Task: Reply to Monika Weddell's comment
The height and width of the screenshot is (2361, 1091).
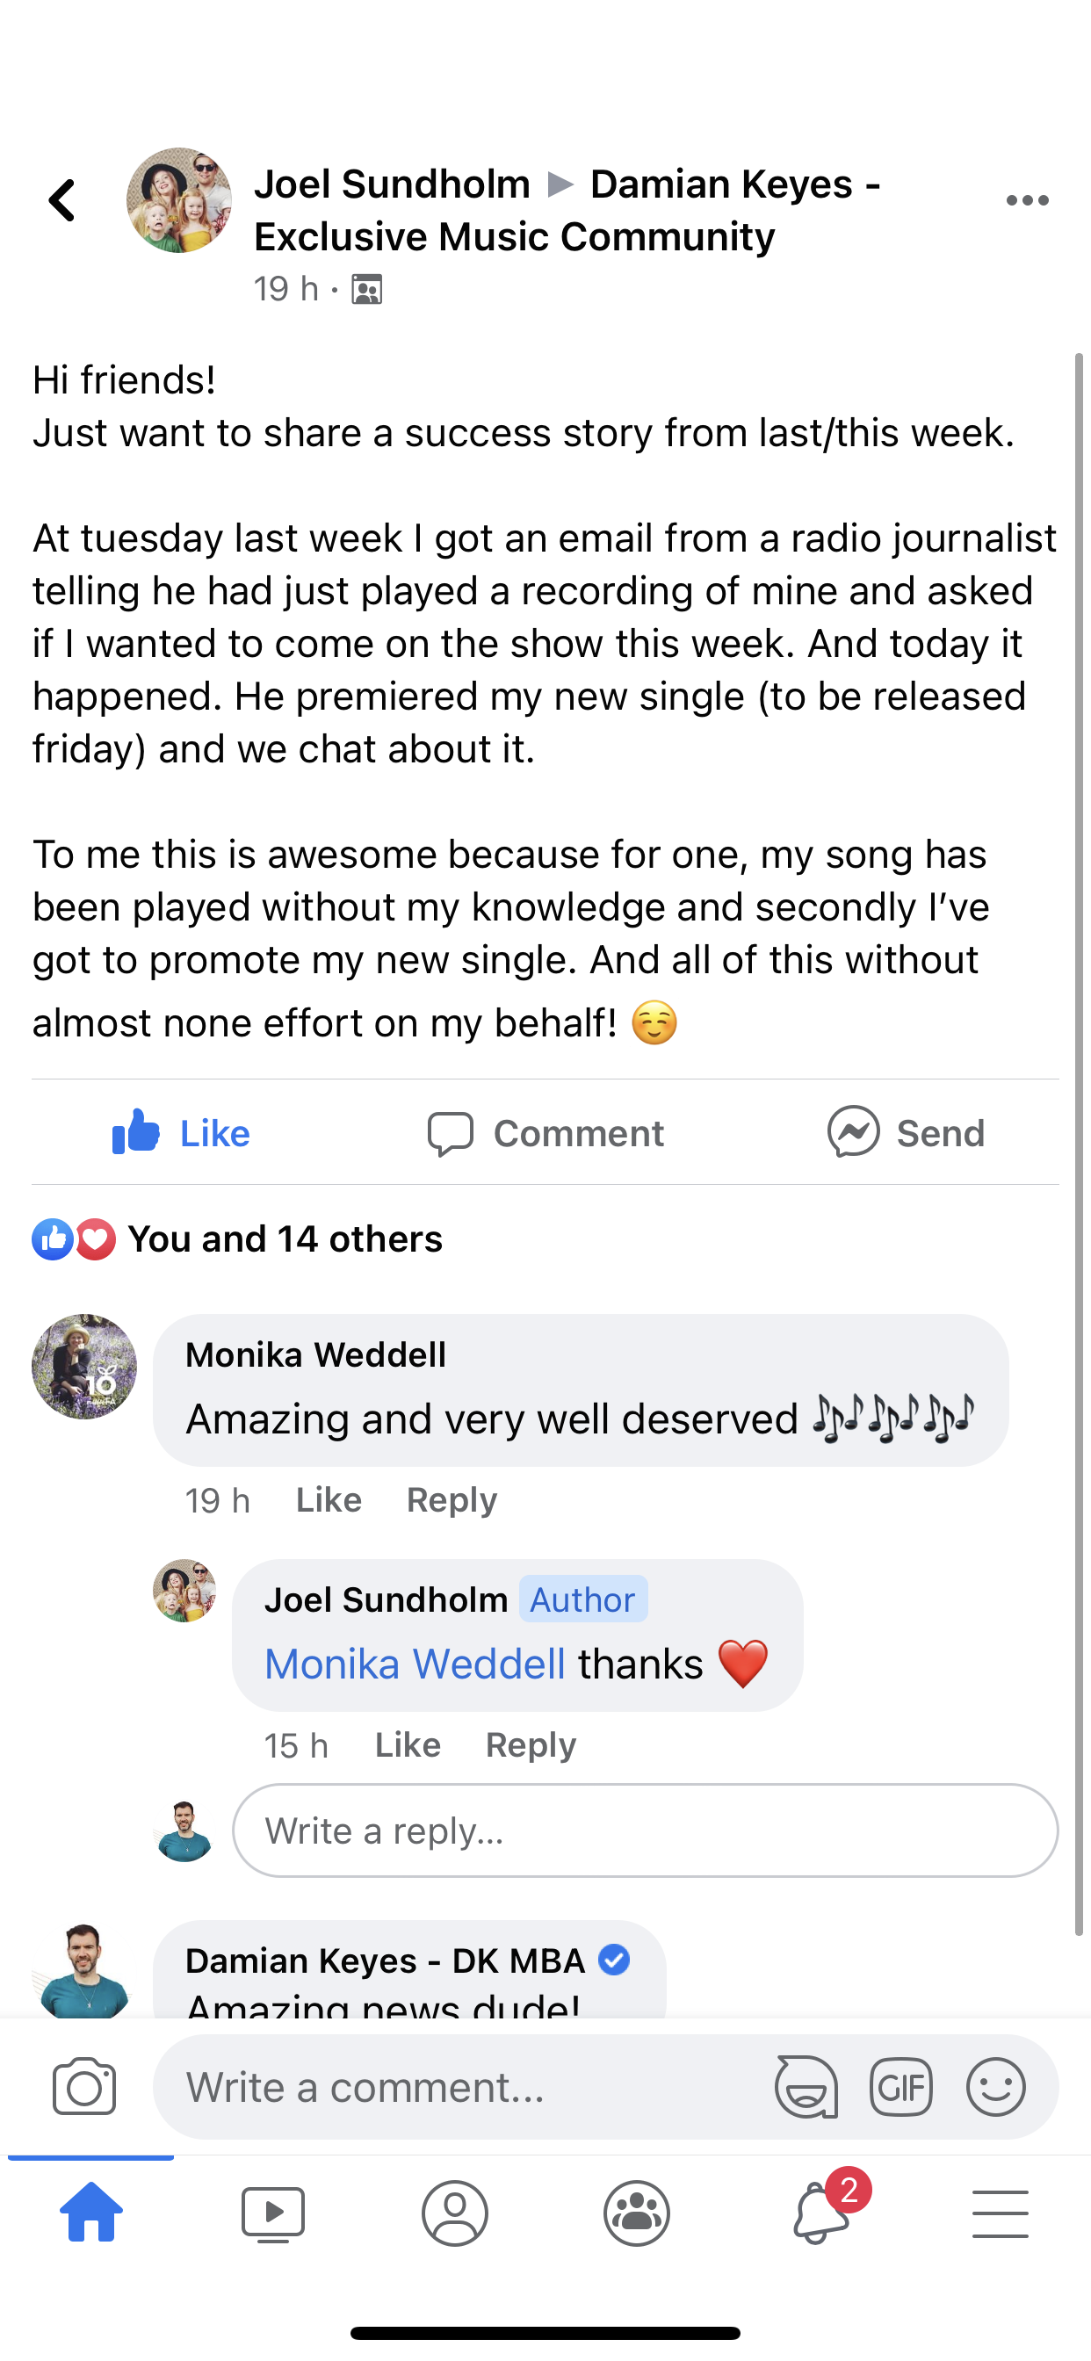Action: (x=452, y=1500)
